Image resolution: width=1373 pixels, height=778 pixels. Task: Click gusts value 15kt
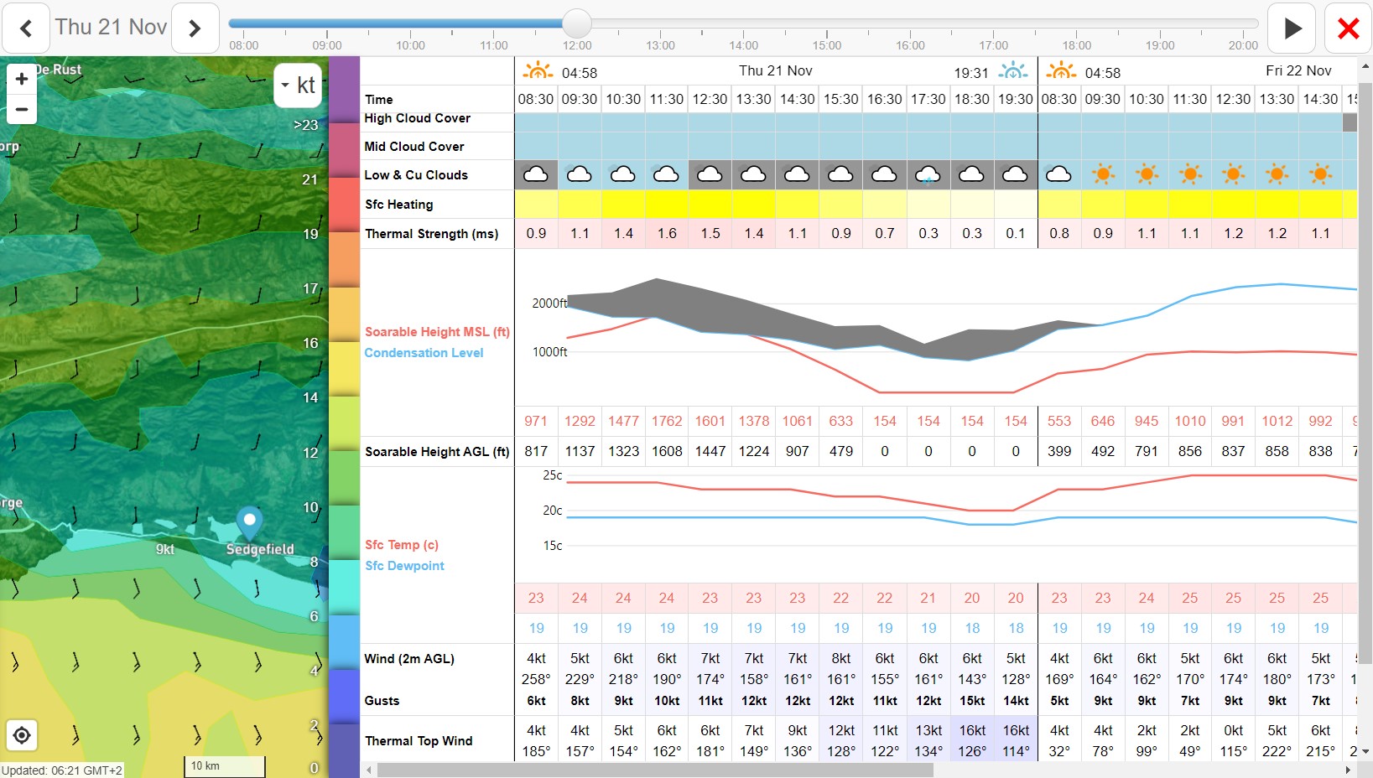pos(972,701)
